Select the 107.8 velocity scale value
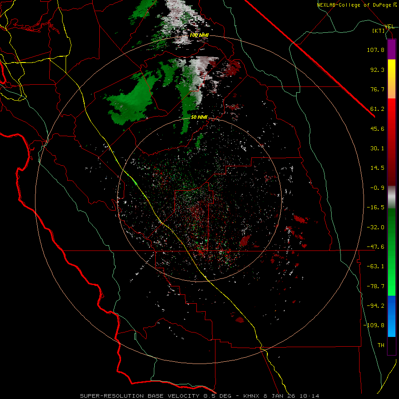399x399 pixels. [x=376, y=50]
